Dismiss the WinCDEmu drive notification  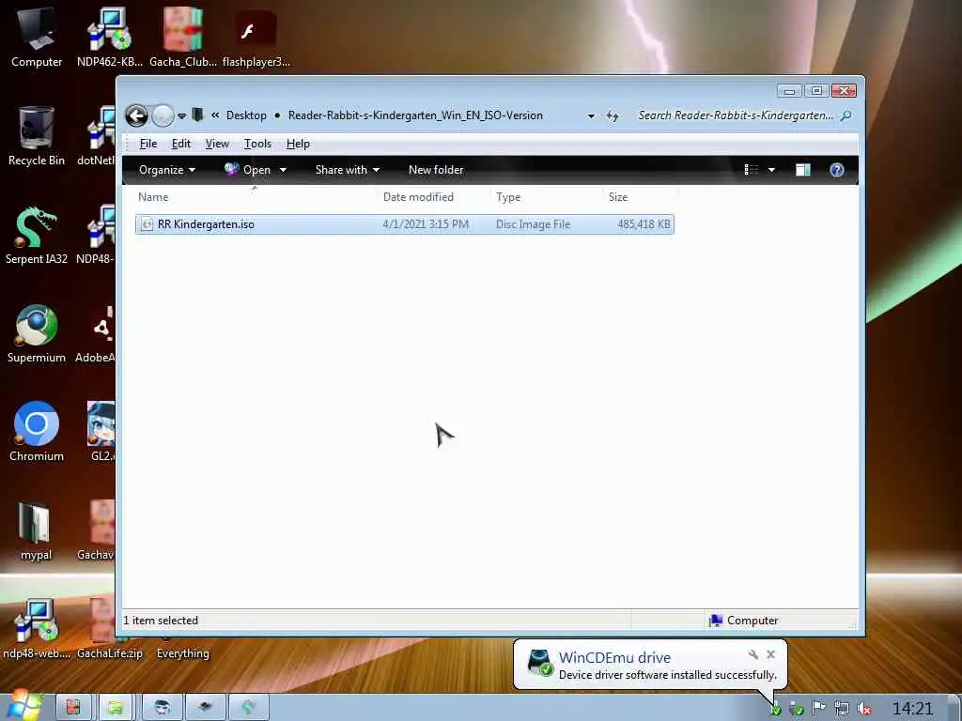click(771, 654)
